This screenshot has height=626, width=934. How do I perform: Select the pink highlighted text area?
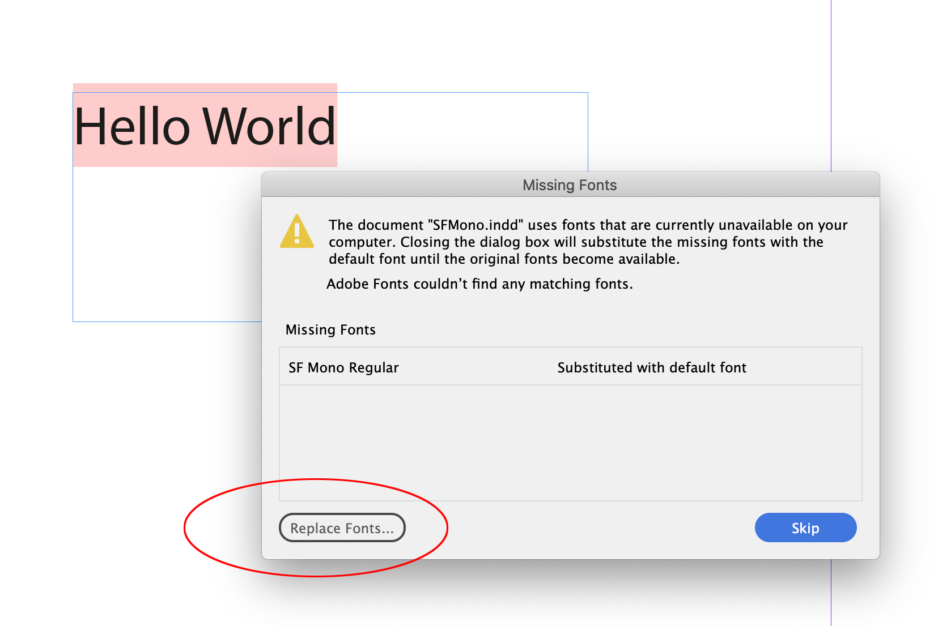[x=205, y=125]
